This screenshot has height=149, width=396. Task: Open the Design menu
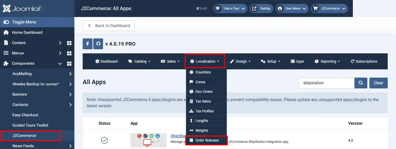(240, 61)
